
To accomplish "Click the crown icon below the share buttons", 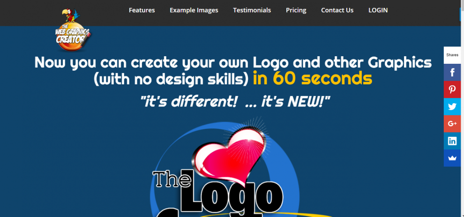I will (x=452, y=158).
